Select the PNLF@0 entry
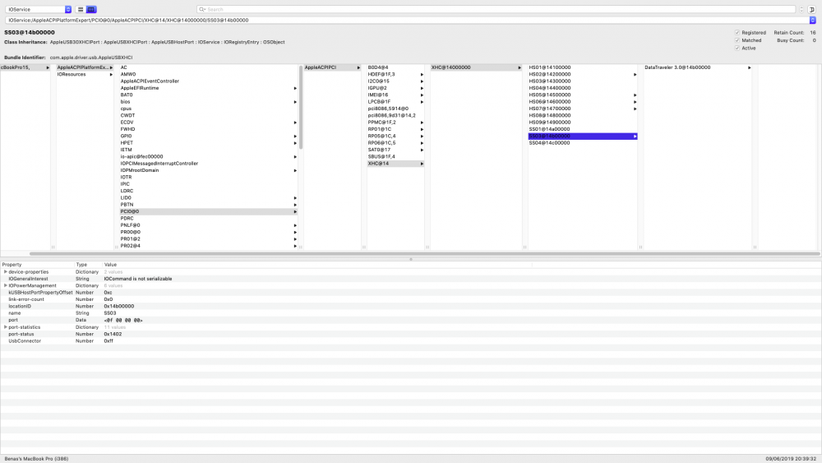822x463 pixels. pyautogui.click(x=208, y=225)
